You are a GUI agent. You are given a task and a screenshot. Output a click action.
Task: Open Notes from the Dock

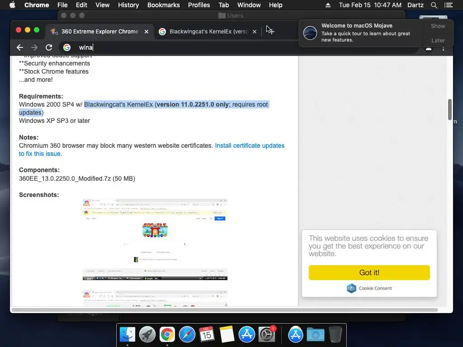227,335
